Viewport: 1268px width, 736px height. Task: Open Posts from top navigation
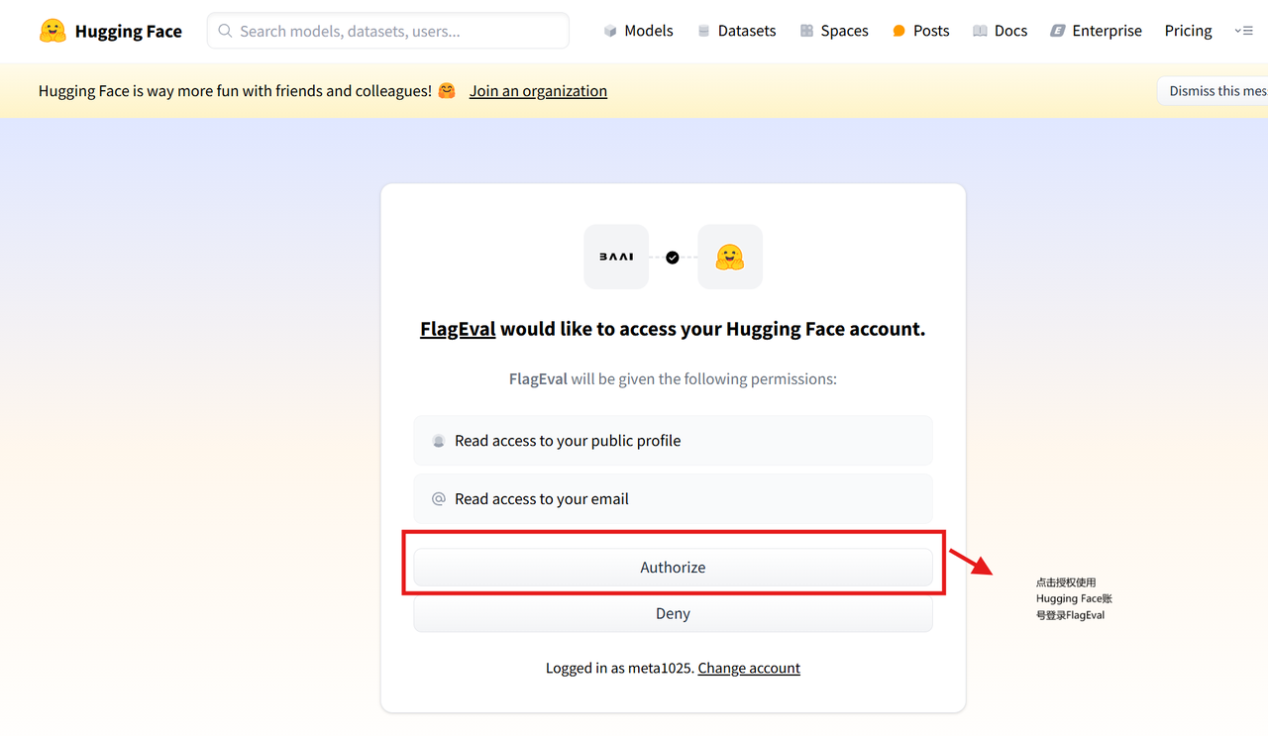[920, 31]
